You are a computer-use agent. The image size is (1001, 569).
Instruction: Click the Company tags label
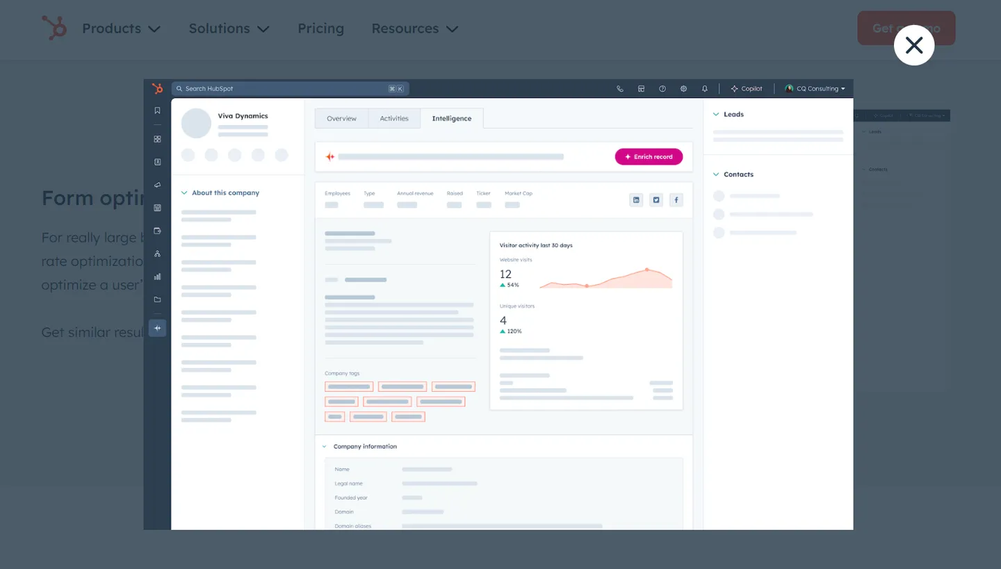pos(342,373)
